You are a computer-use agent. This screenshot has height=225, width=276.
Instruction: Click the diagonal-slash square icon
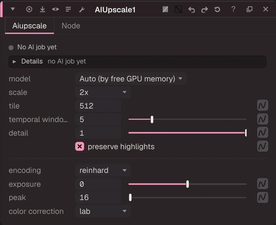point(178,9)
